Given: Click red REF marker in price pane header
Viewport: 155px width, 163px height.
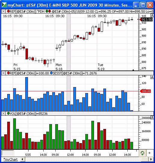Looking at the screenshot, I should coord(8,11).
